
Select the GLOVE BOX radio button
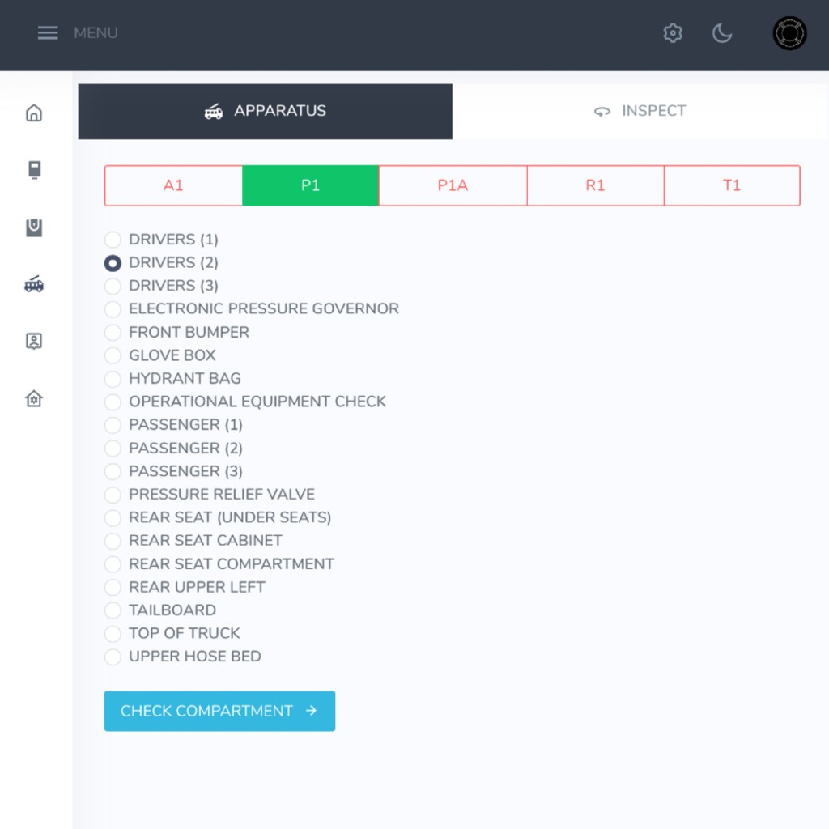click(113, 355)
